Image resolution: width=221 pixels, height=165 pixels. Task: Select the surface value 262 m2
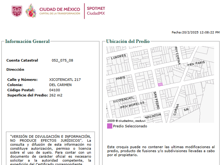[x=56, y=95]
